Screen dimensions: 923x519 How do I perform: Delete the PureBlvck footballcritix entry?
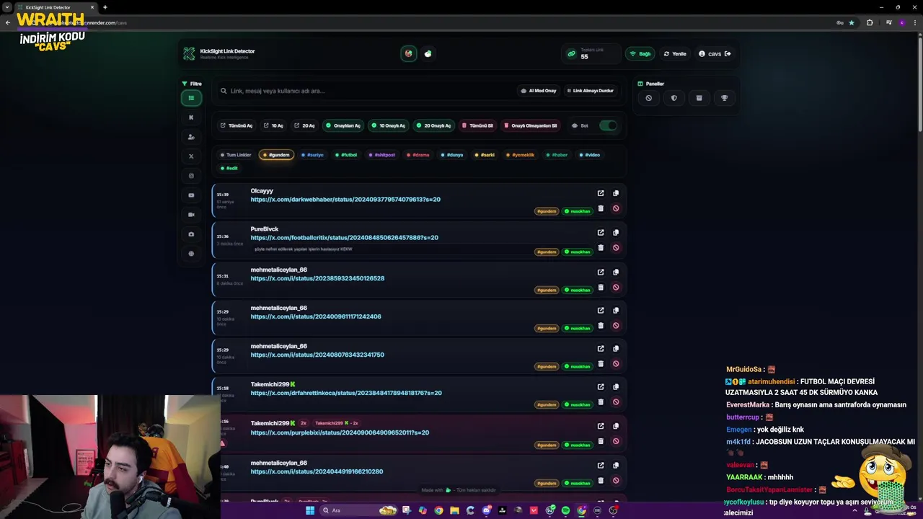tap(601, 248)
